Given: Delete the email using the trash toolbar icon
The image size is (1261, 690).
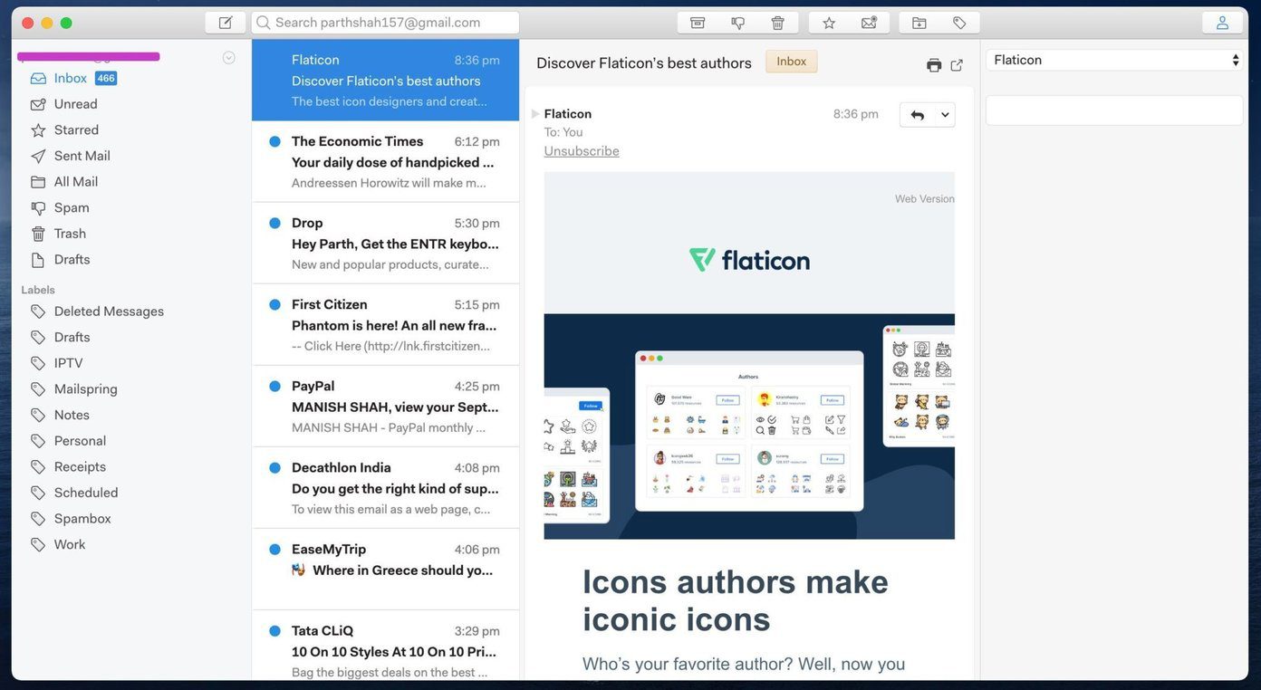Looking at the screenshot, I should (x=777, y=23).
